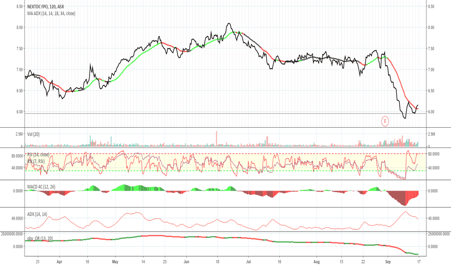Click the 23 date label on time axis
Screen dimensions: 451x266
[165, 262]
